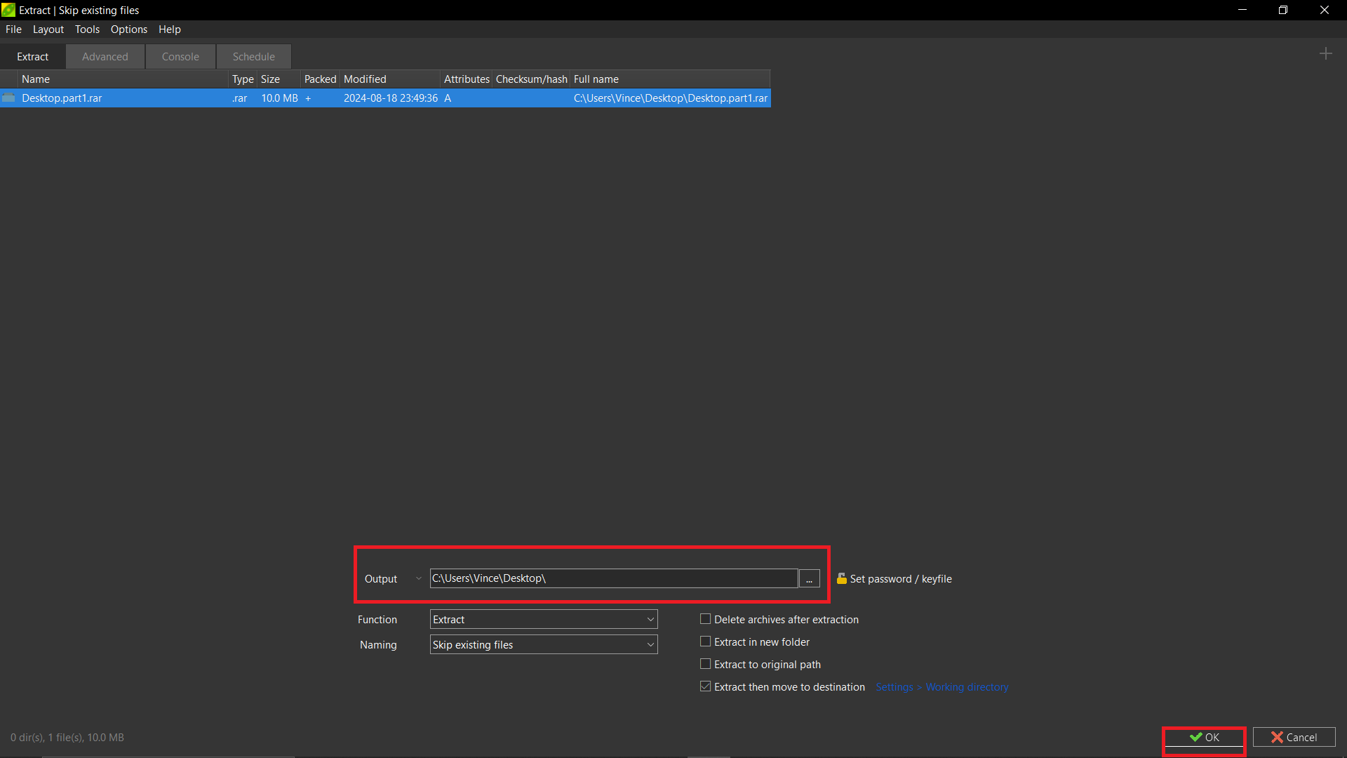This screenshot has height=758, width=1347.
Task: Click the browse button next to output path
Action: click(809, 578)
